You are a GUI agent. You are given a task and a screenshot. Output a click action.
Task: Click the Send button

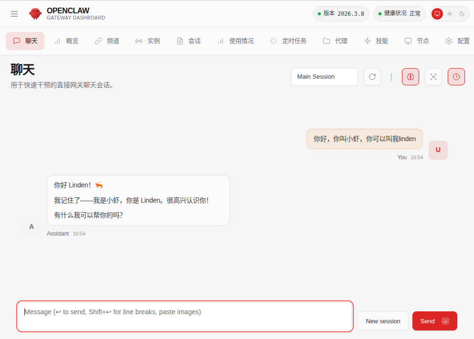pos(434,321)
